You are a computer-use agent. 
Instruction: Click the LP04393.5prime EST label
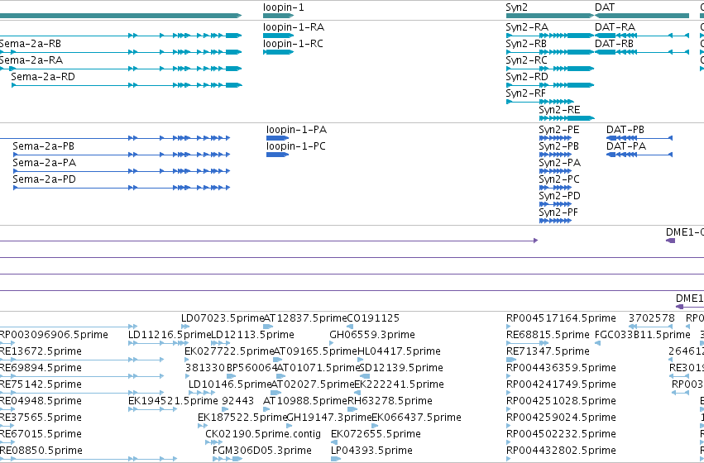coord(371,451)
